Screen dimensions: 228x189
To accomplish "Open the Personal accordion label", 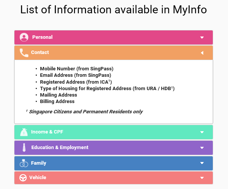I will click(x=42, y=37).
